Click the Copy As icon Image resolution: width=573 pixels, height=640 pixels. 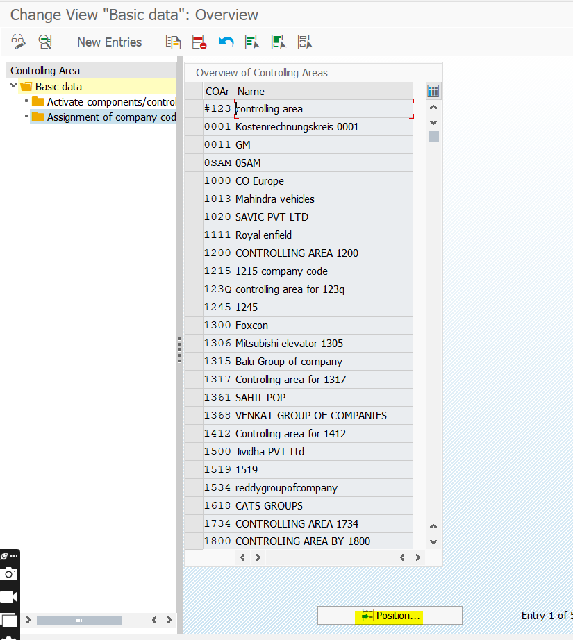(x=173, y=42)
